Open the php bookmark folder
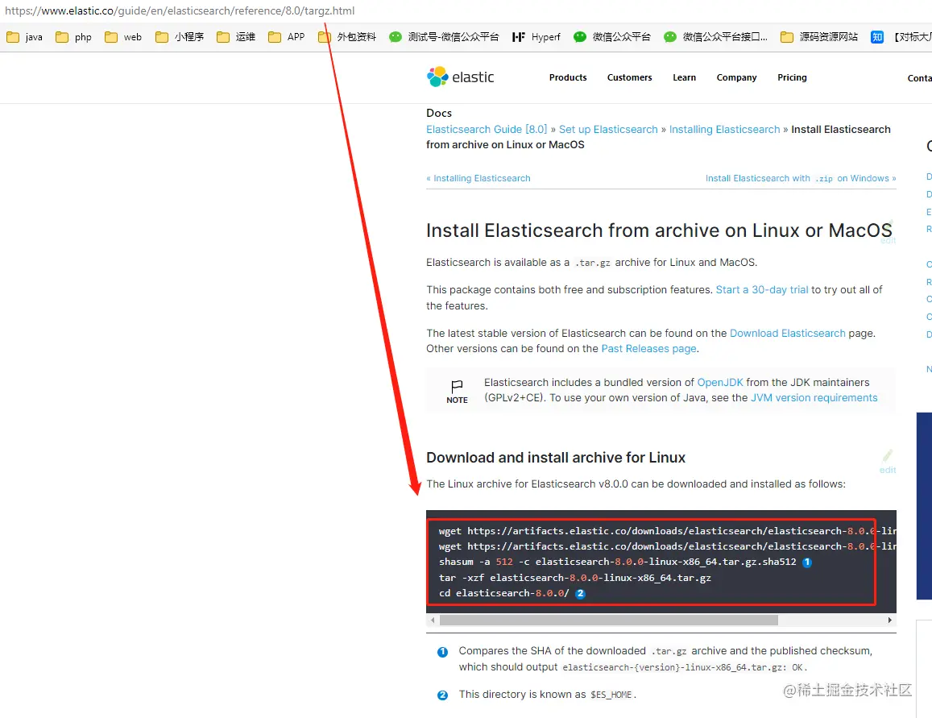Screen dimensions: 932x718 tap(73, 37)
